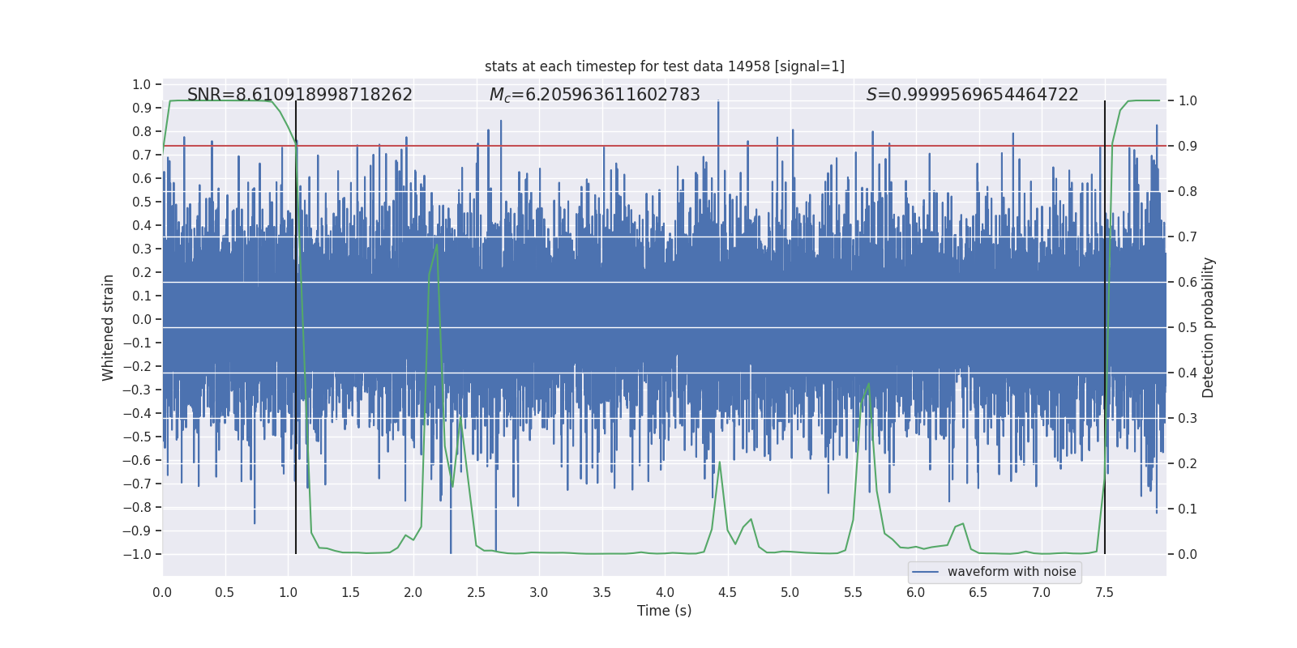Click the 'Detection probability' axis label
Screen dimensions: 1297x648
click(x=1209, y=327)
